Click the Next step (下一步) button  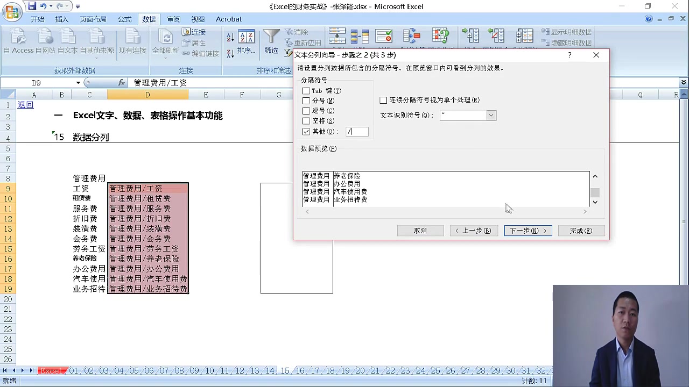click(528, 231)
